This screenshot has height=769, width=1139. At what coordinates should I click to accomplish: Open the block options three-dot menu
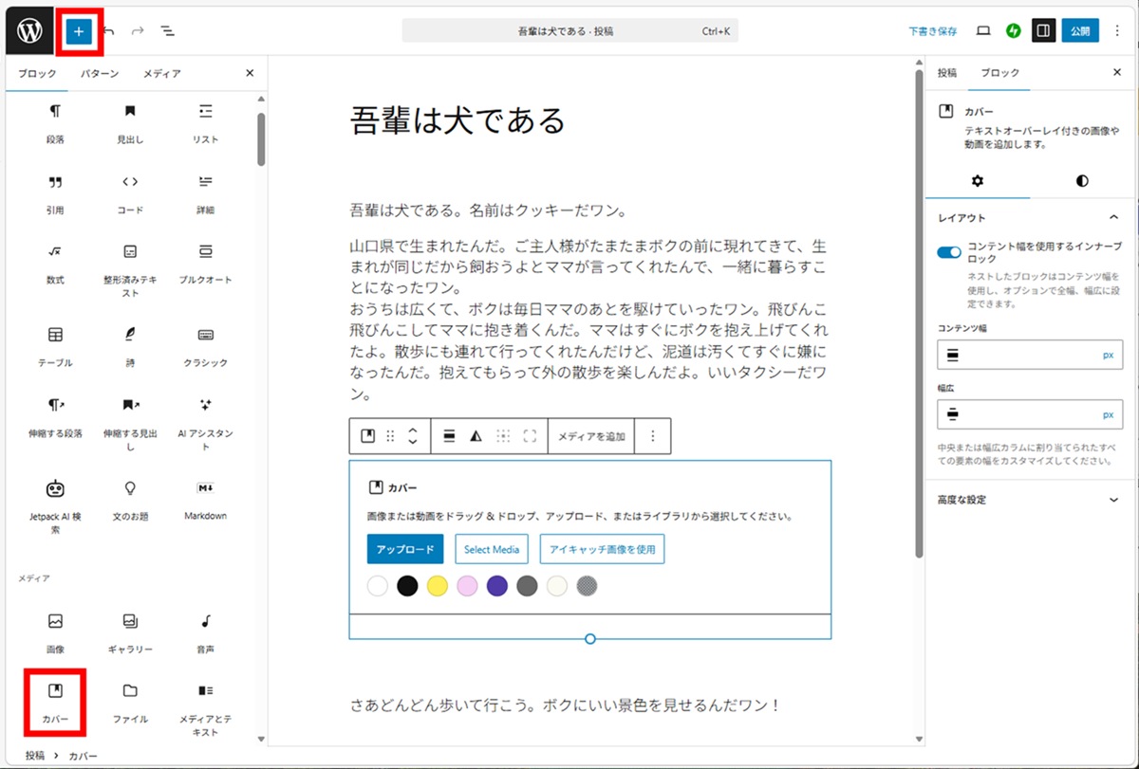click(x=652, y=436)
